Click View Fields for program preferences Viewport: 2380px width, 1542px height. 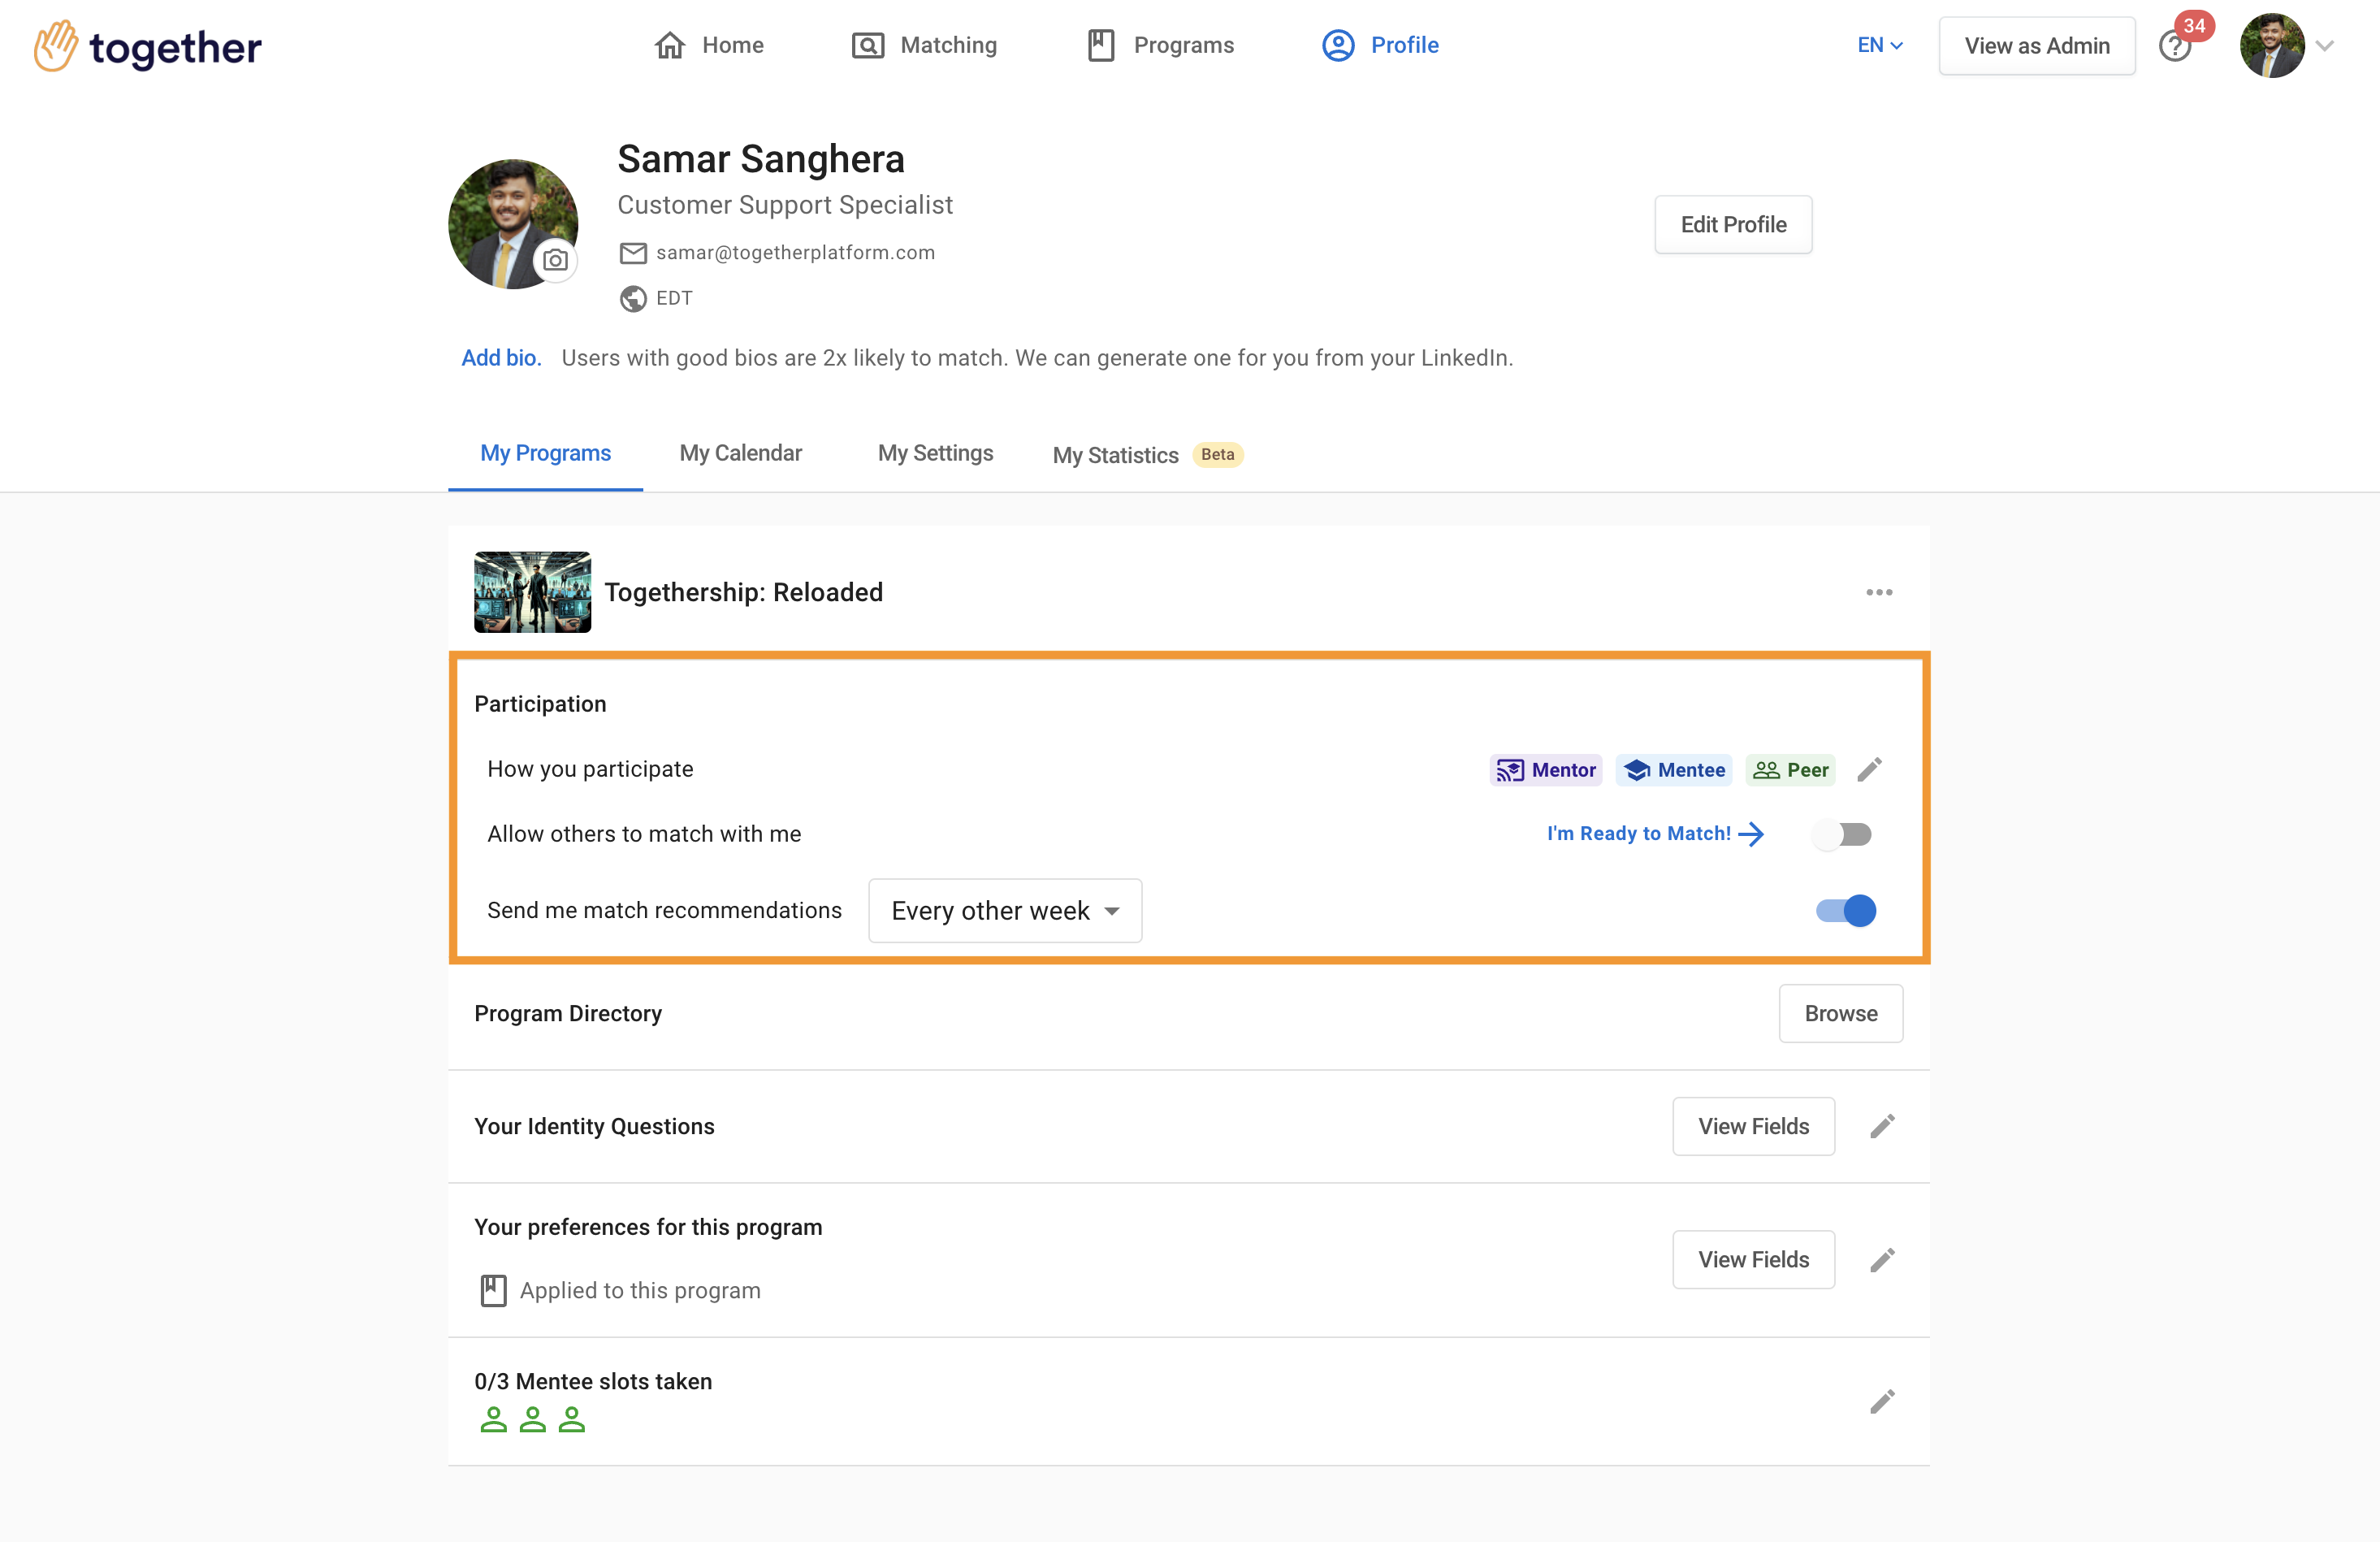tap(1754, 1260)
